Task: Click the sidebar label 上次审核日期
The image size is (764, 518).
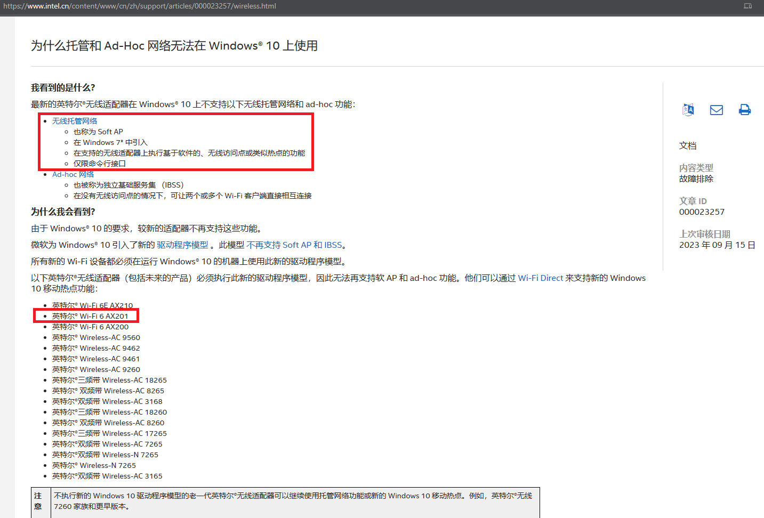Action: click(705, 234)
